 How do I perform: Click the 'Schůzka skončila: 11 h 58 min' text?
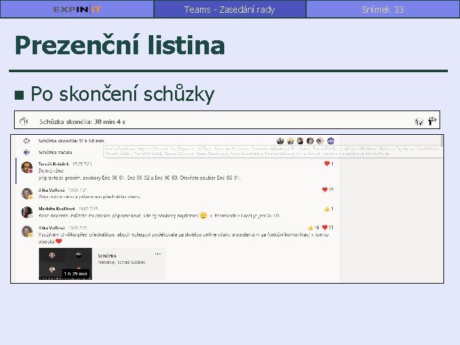(x=72, y=141)
